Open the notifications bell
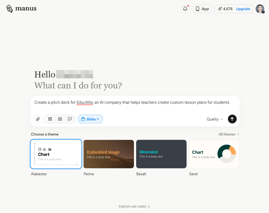 click(185, 9)
